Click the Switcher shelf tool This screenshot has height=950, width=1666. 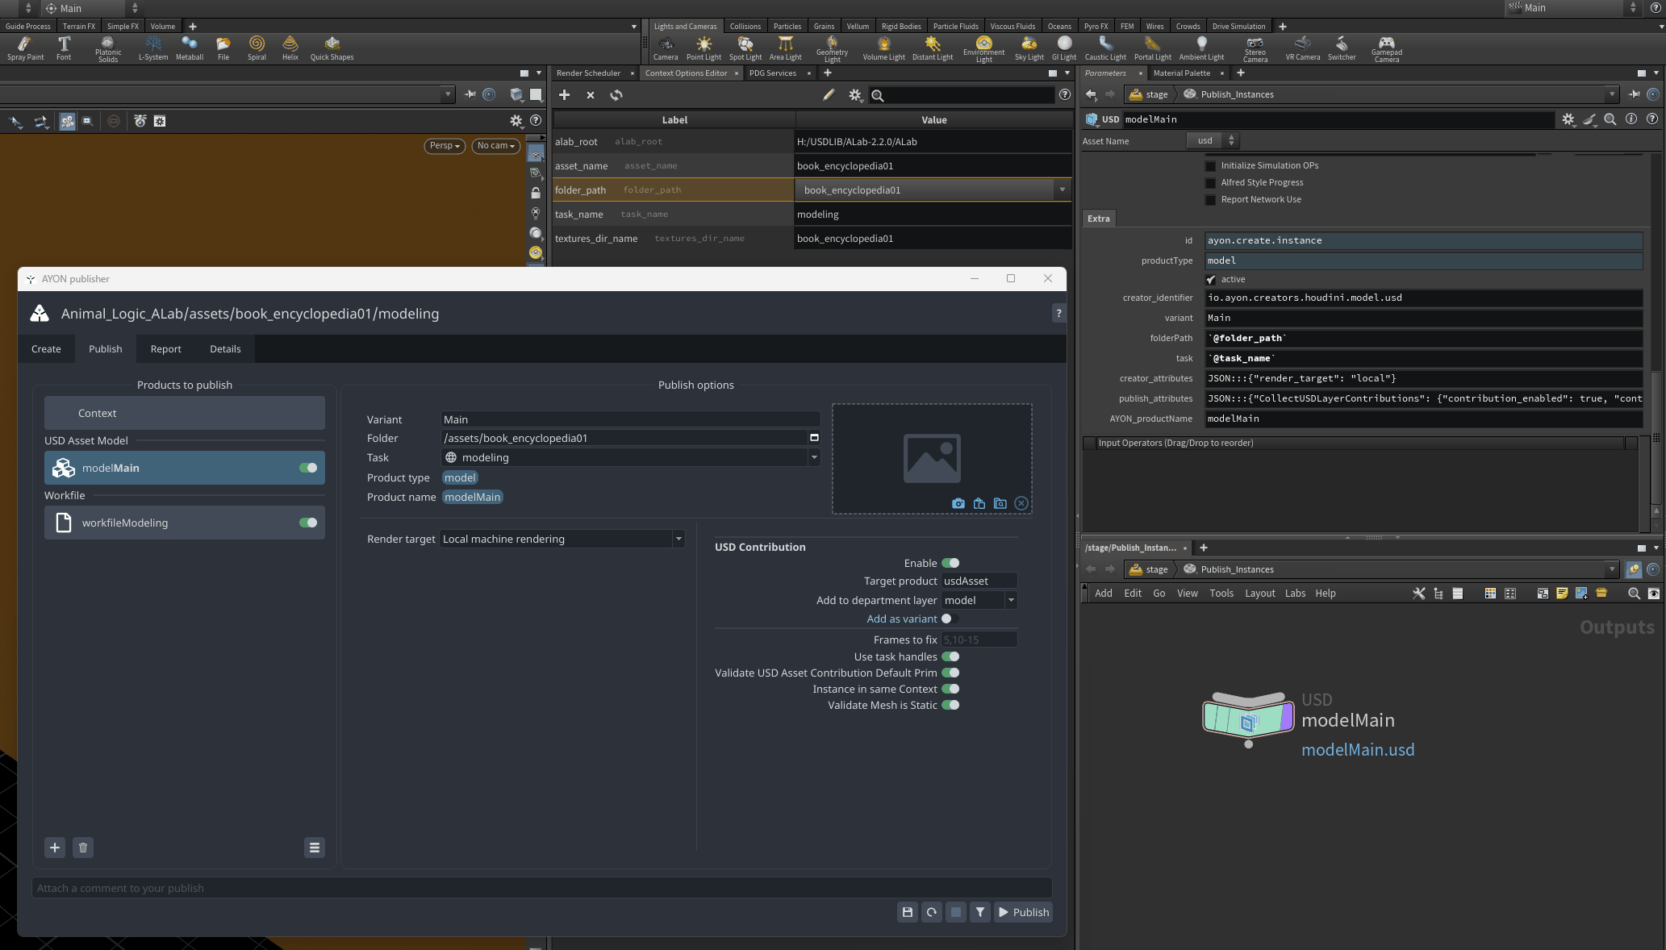(x=1342, y=48)
